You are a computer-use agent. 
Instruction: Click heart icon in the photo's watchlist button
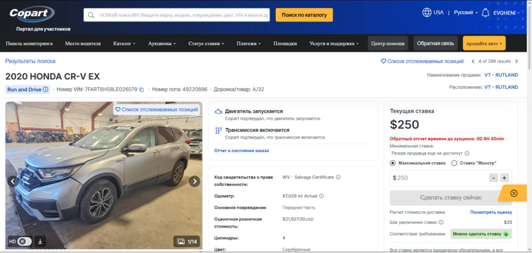click(x=118, y=109)
